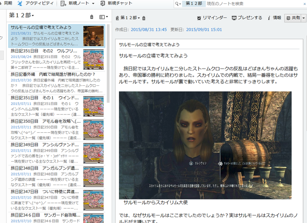Select note 旅日記番外編 内戦で結局誰が勝利したのか？
Image resolution: width=307 pixels, height=223 pixels.
click(x=57, y=83)
